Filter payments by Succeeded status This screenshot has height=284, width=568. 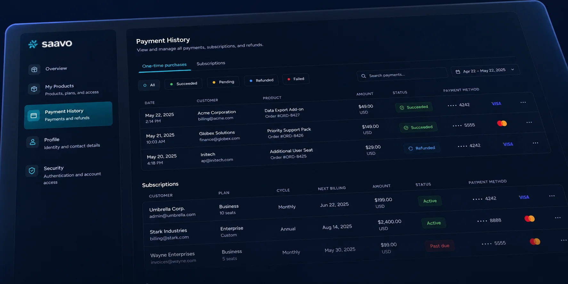pyautogui.click(x=183, y=84)
